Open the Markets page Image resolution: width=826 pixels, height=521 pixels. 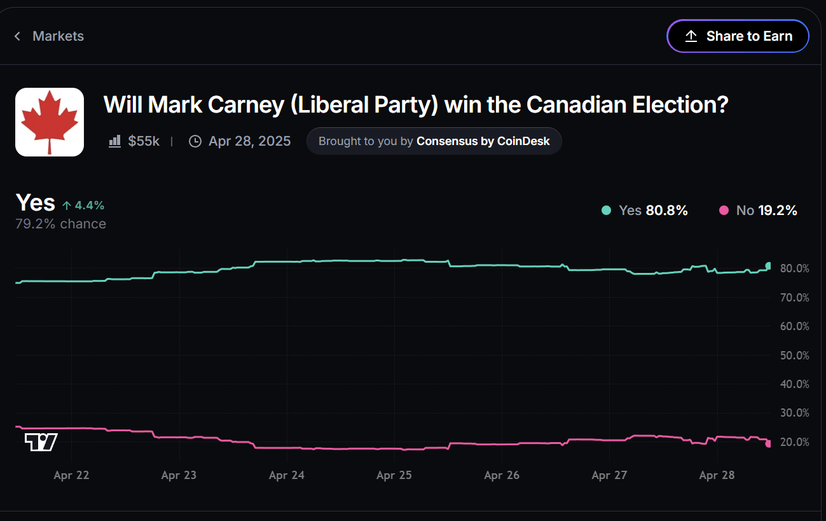click(58, 36)
